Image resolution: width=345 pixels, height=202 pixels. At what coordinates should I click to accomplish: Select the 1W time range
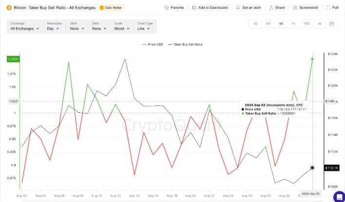[x=268, y=24]
